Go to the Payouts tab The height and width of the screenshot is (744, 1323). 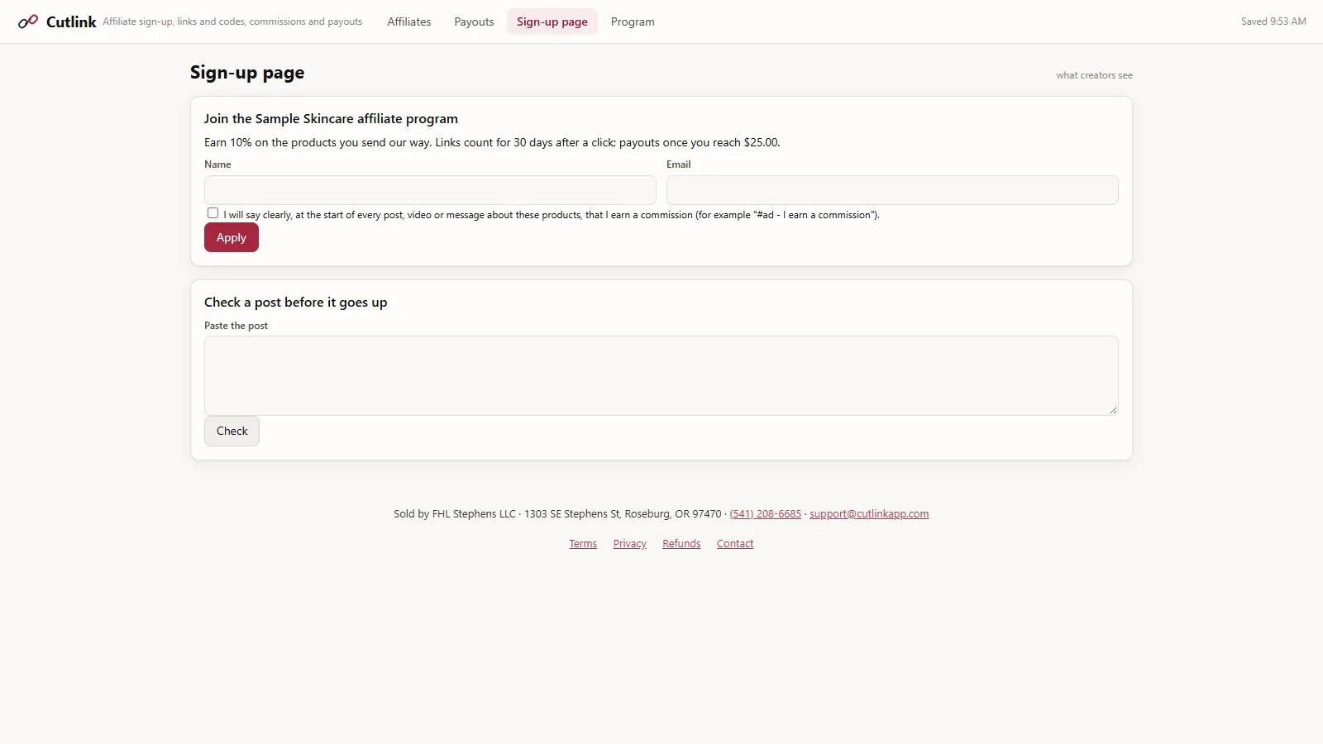[474, 21]
